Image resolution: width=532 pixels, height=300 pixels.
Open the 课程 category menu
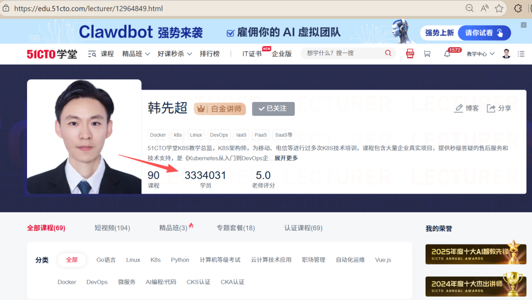[101, 54]
